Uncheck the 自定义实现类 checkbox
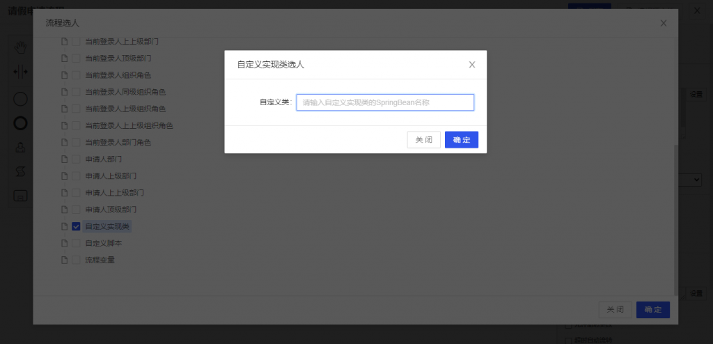 click(x=77, y=226)
